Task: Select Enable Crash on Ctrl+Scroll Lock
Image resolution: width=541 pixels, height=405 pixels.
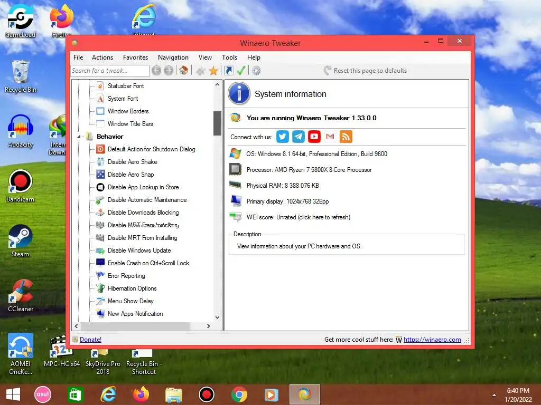Action: pos(148,263)
